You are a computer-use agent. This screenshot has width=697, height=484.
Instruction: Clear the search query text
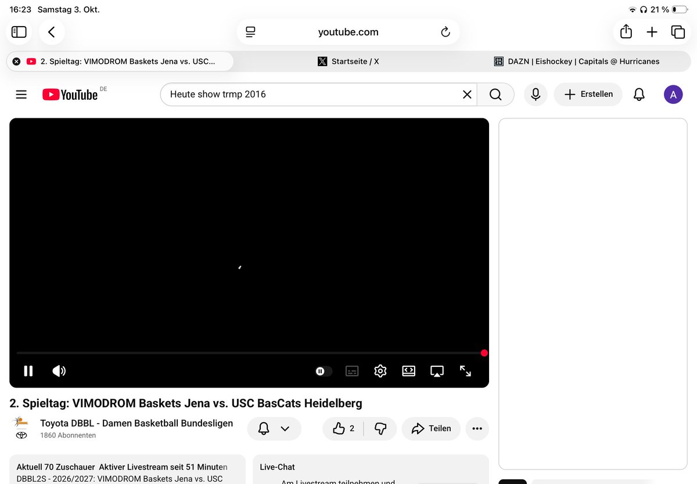tap(467, 95)
